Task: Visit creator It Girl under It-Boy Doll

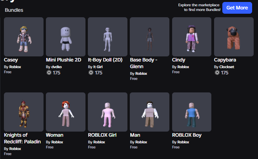Action: [98, 67]
